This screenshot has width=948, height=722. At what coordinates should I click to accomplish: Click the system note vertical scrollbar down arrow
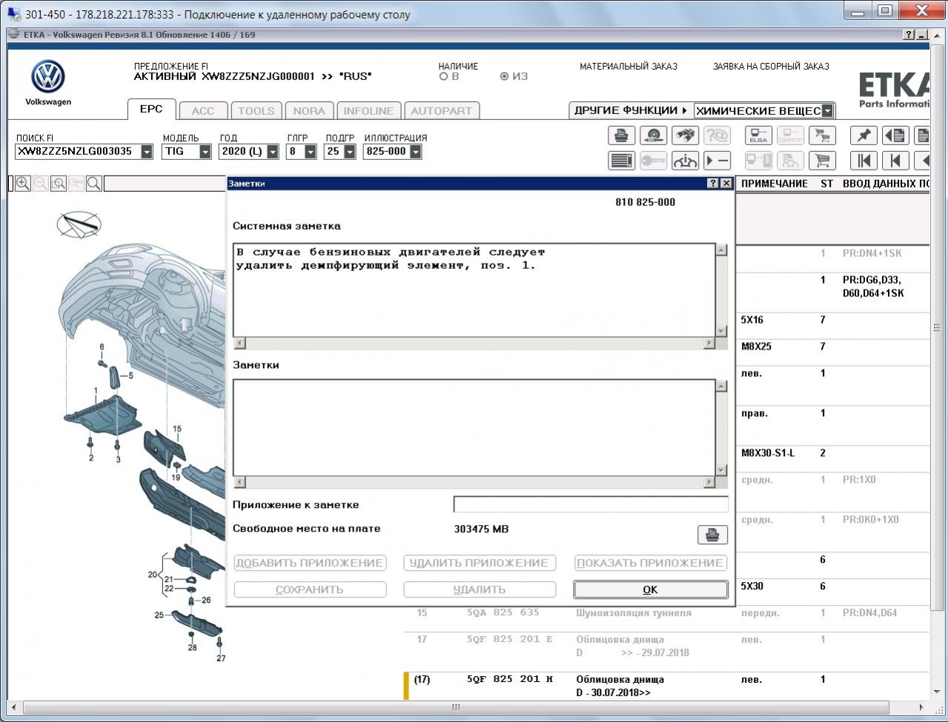pos(721,331)
